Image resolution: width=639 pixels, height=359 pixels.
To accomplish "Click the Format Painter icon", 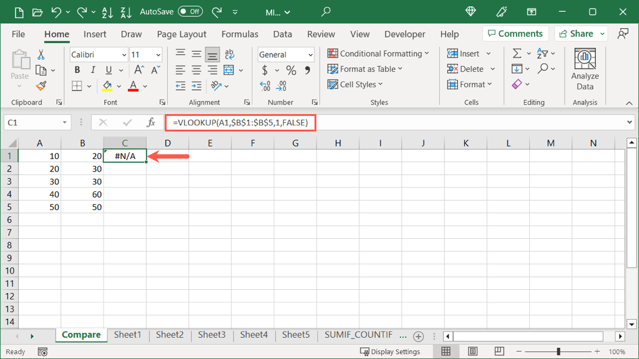I will click(41, 86).
